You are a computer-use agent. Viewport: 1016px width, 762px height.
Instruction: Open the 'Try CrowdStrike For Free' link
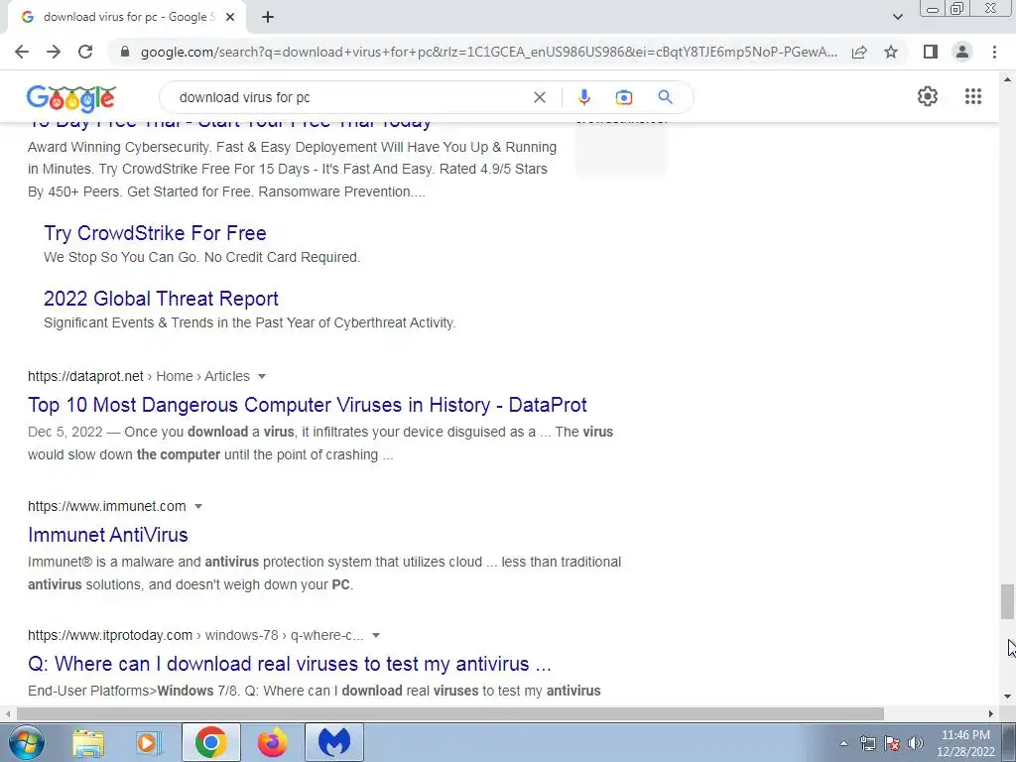(155, 233)
